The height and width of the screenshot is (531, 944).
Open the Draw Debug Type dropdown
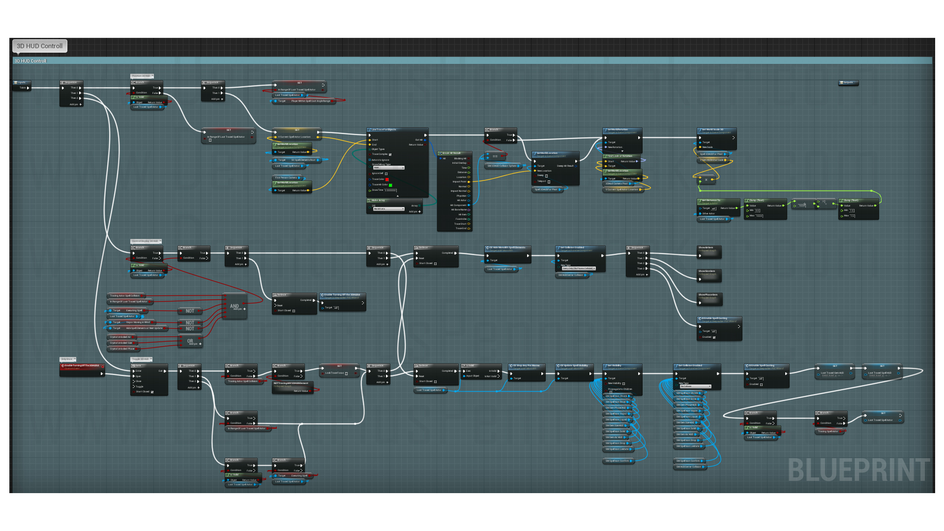388,168
